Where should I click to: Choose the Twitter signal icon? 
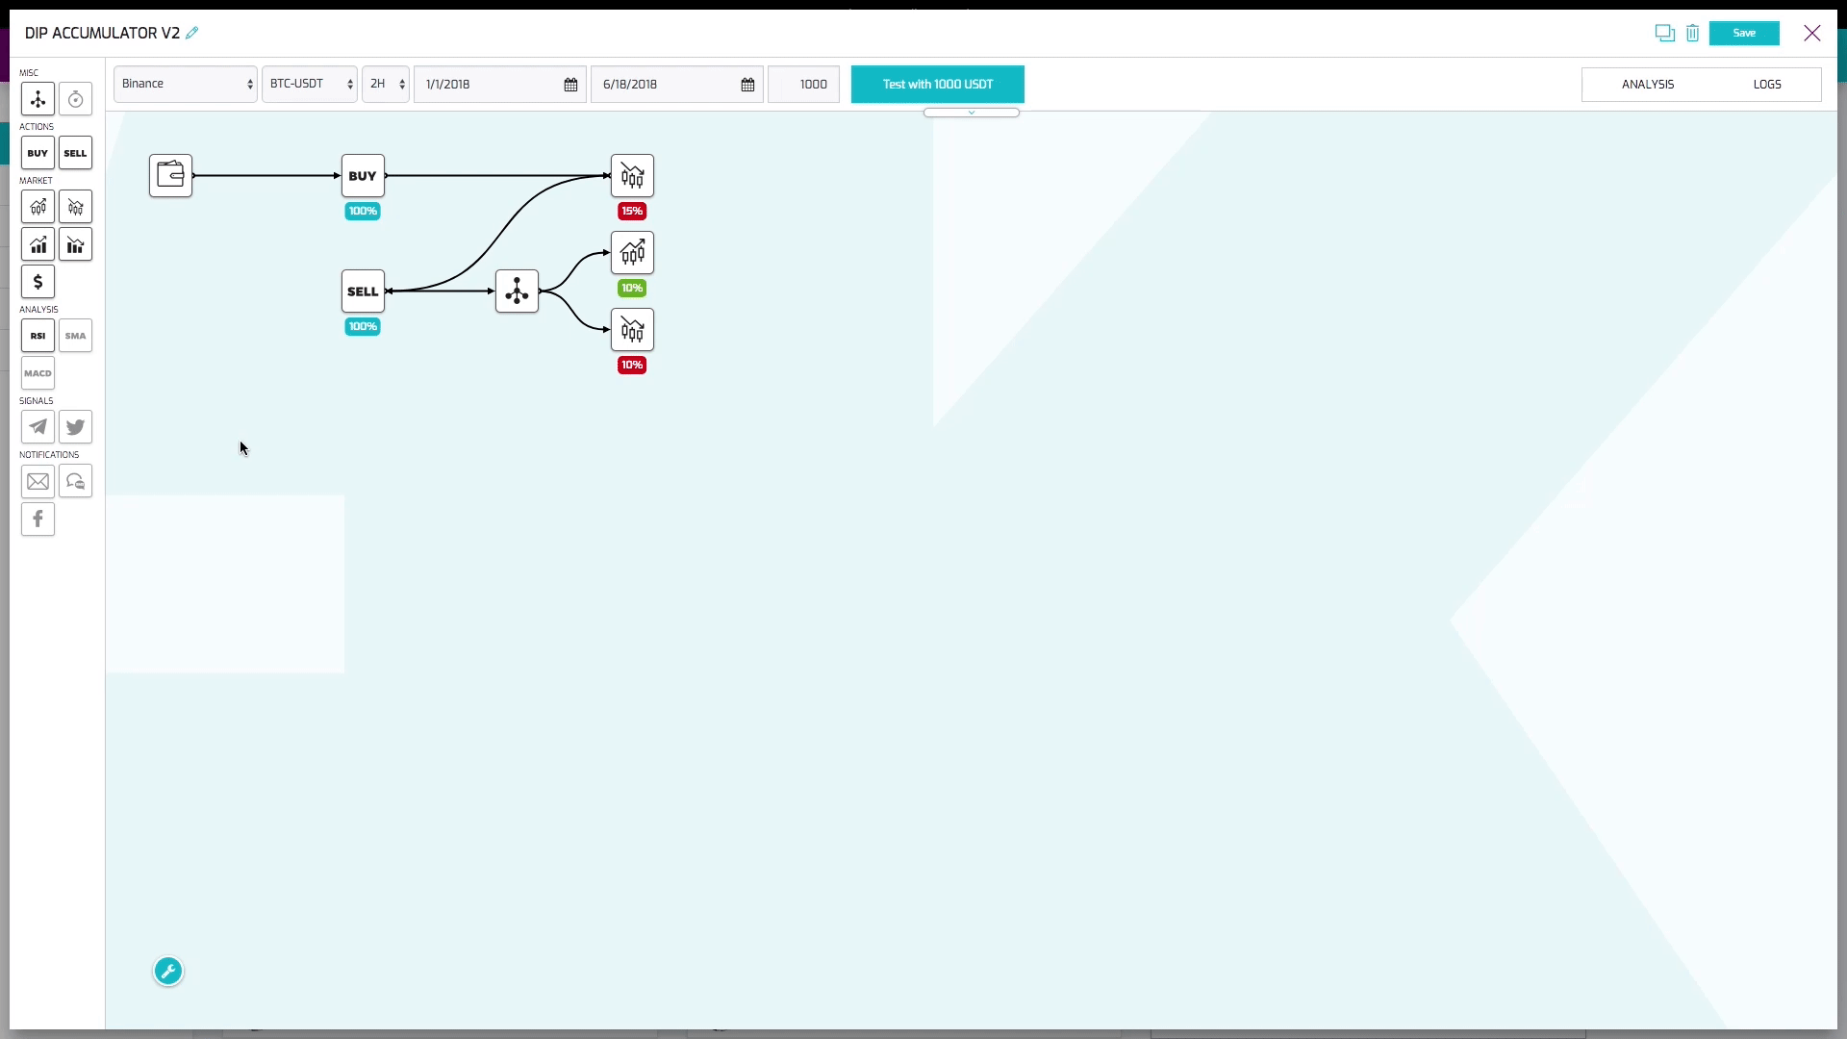pyautogui.click(x=75, y=427)
